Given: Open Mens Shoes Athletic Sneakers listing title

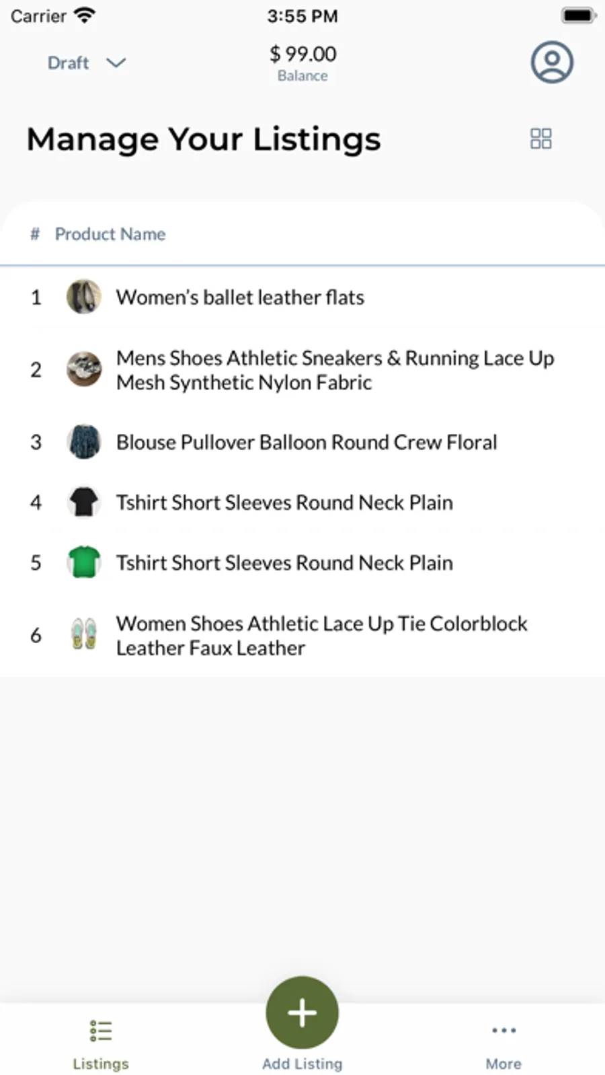Looking at the screenshot, I should (335, 369).
